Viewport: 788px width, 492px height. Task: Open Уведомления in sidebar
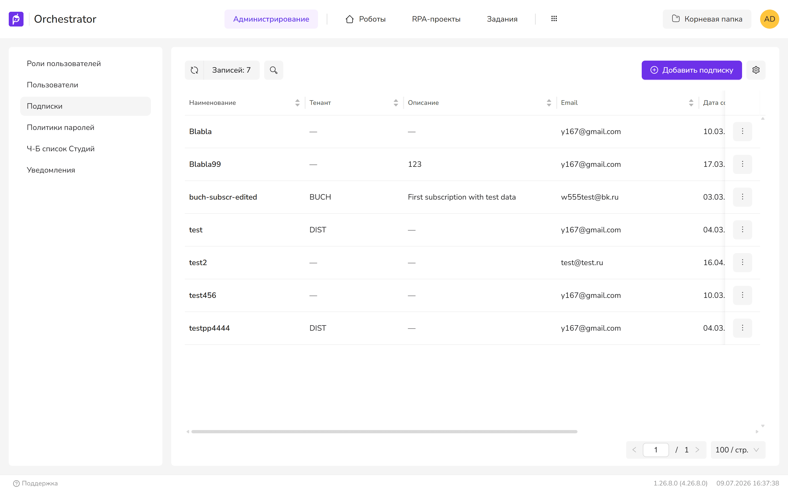[85, 170]
